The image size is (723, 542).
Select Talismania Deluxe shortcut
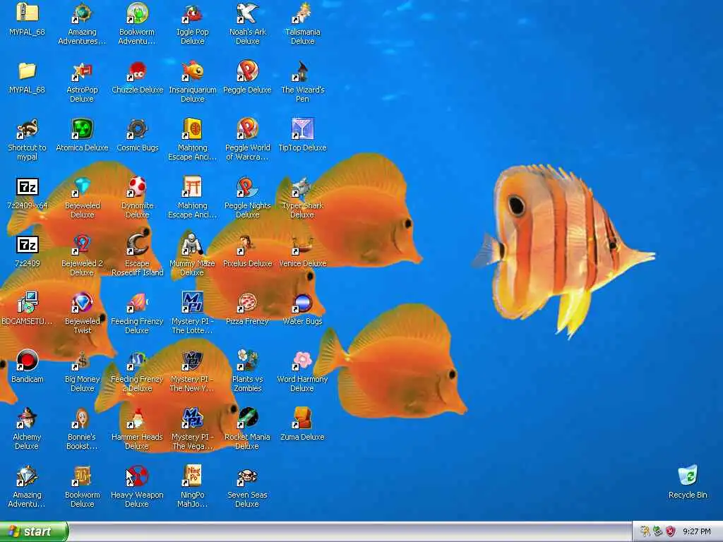coord(302,13)
